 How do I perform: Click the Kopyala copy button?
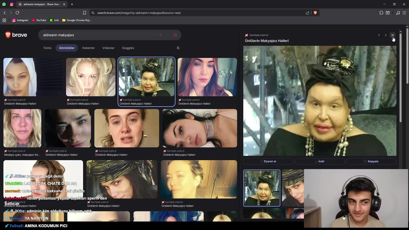click(371, 161)
